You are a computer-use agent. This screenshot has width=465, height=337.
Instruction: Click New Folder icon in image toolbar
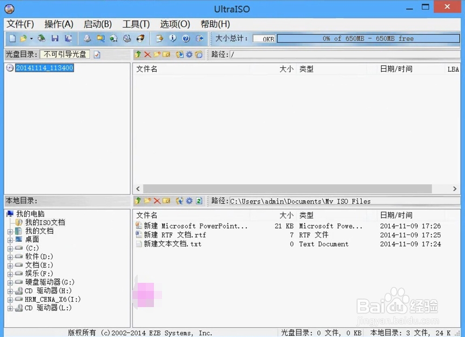coord(157,54)
